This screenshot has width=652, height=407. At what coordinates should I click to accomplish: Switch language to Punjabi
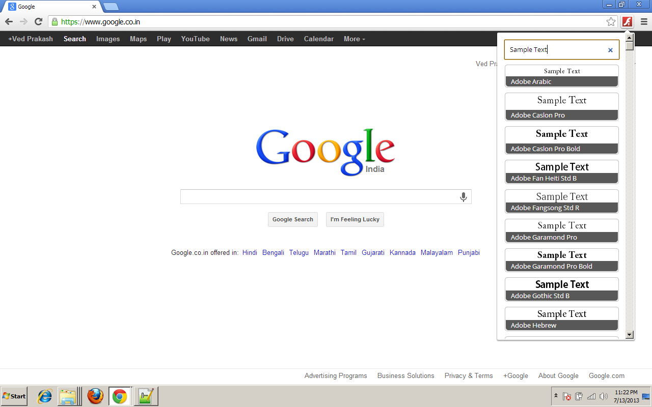pos(469,252)
